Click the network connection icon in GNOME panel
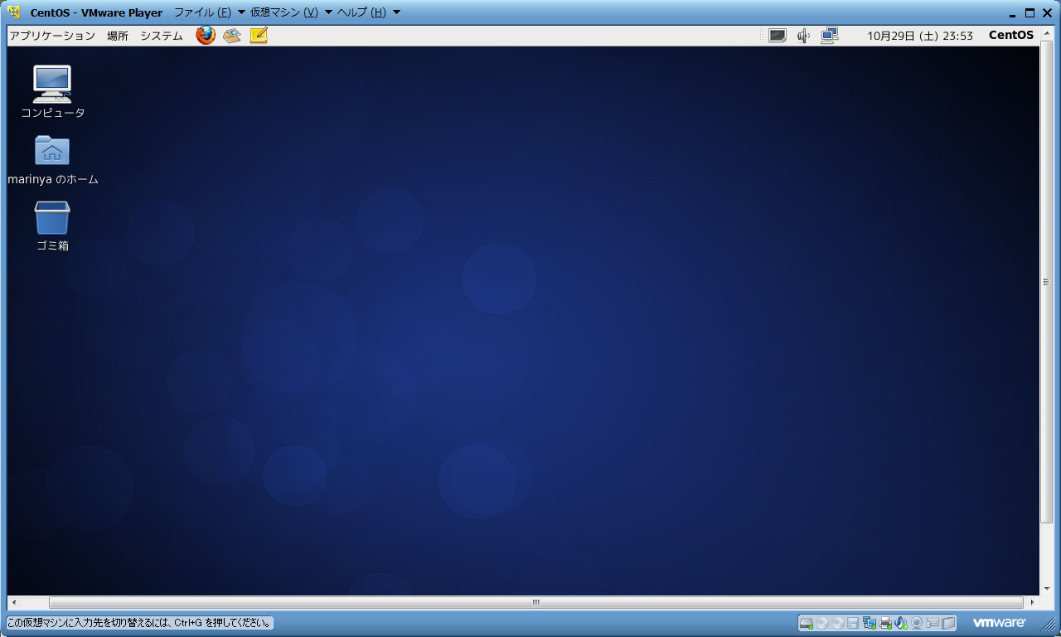The width and height of the screenshot is (1061, 637). pyautogui.click(x=829, y=36)
